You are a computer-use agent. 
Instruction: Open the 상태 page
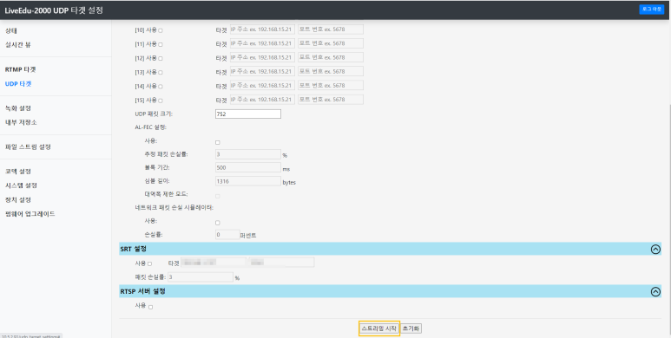click(x=11, y=30)
